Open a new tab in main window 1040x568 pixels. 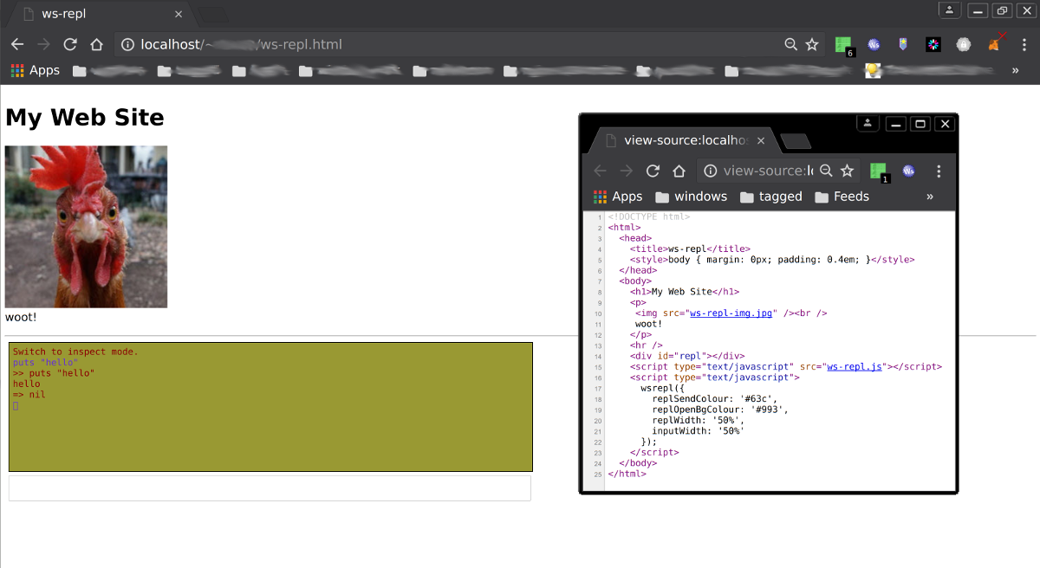point(213,15)
